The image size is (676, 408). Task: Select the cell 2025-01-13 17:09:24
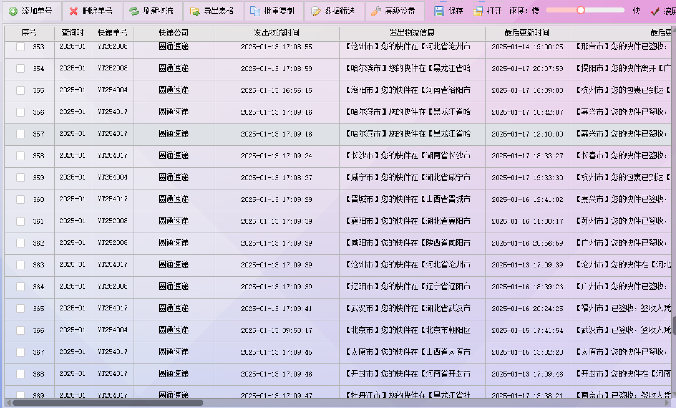click(x=277, y=156)
